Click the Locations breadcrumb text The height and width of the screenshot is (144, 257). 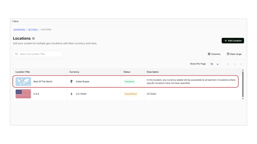point(46,29)
